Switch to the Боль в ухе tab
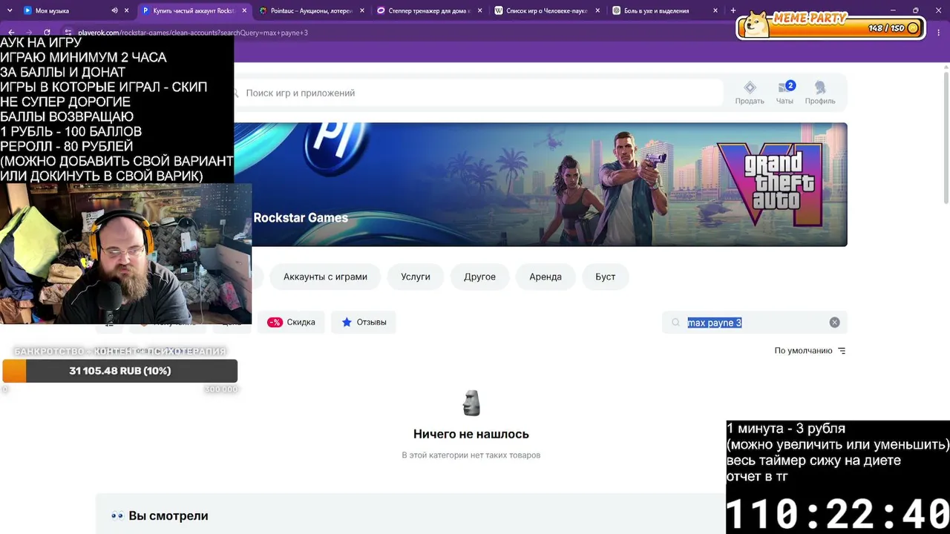 coord(665,11)
